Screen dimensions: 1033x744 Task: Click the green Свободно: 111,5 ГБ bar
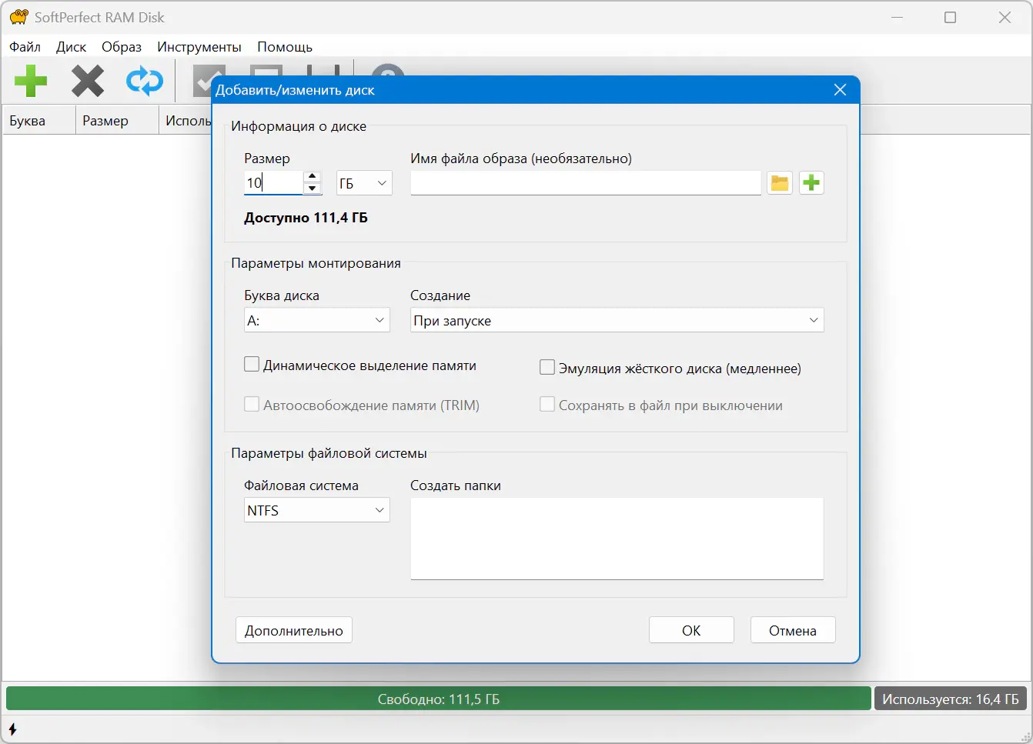439,699
